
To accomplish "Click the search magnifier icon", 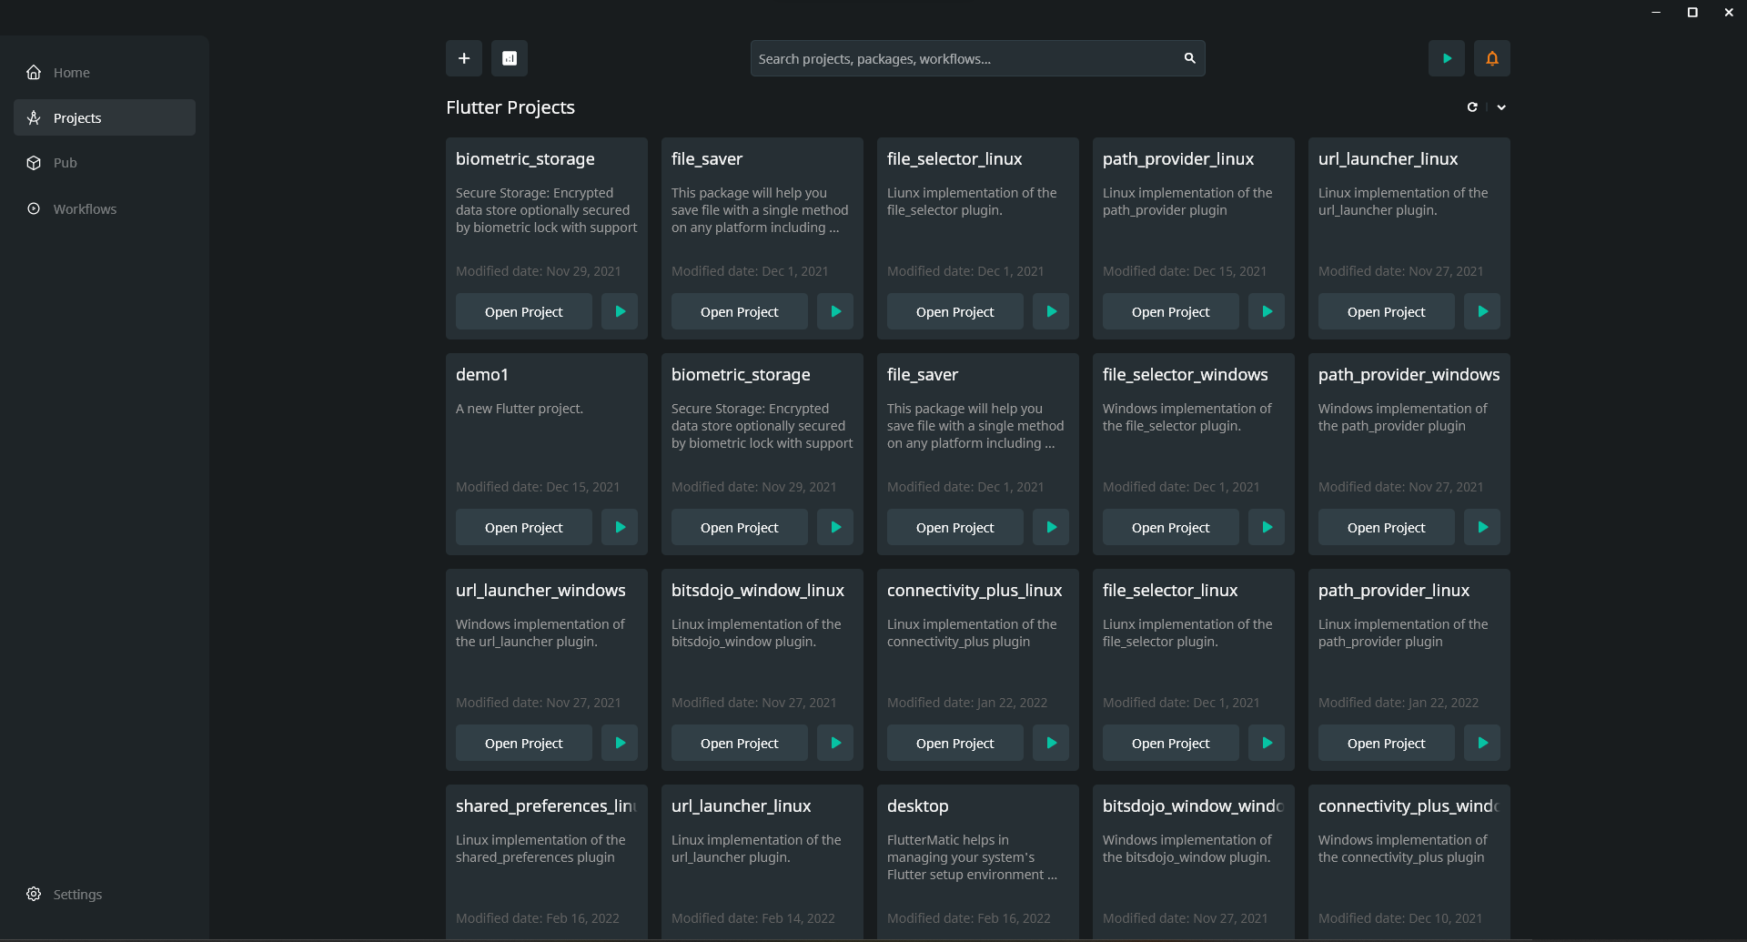I will click(1189, 57).
